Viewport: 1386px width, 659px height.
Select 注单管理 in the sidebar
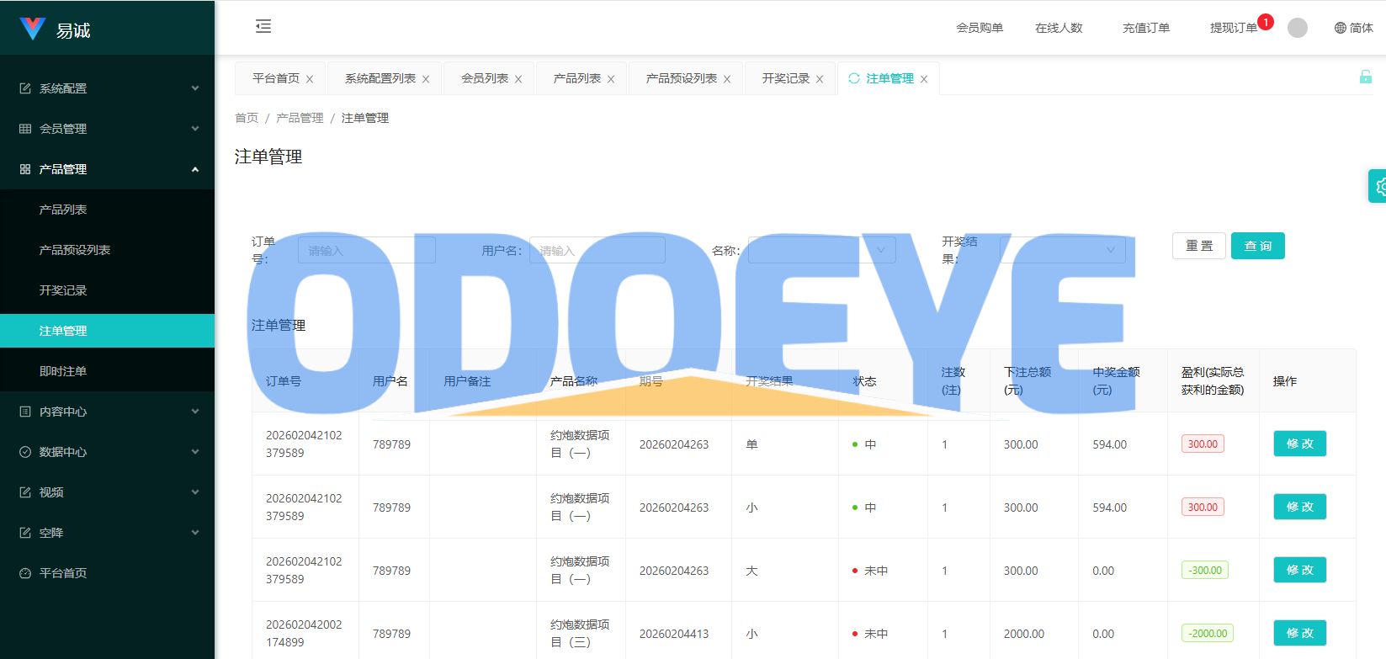click(107, 331)
